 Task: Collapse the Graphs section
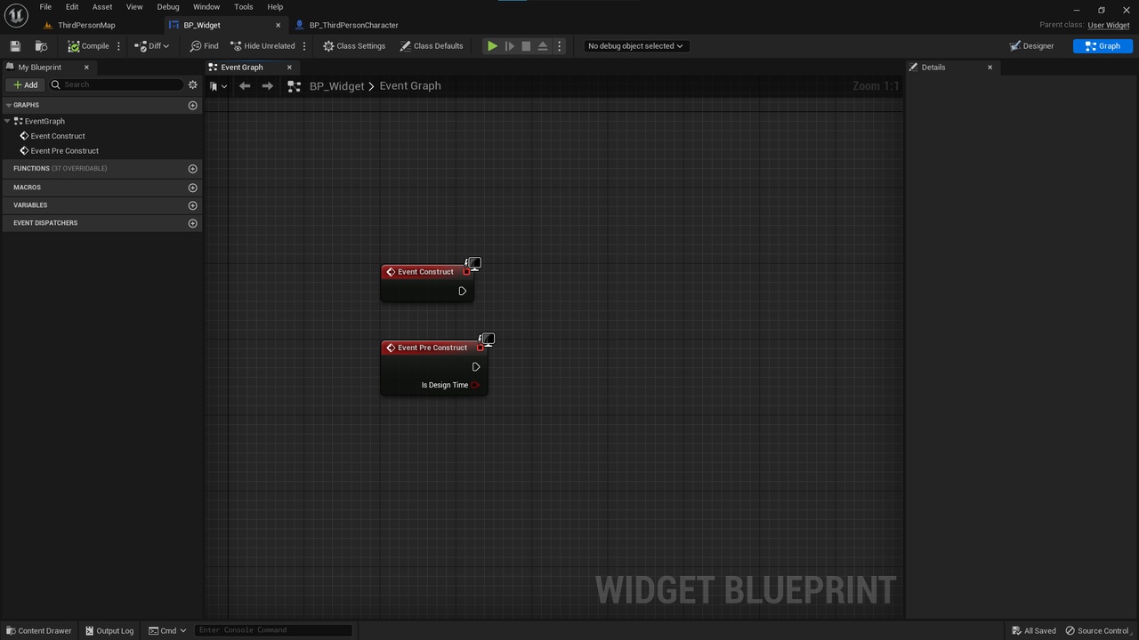[x=9, y=105]
